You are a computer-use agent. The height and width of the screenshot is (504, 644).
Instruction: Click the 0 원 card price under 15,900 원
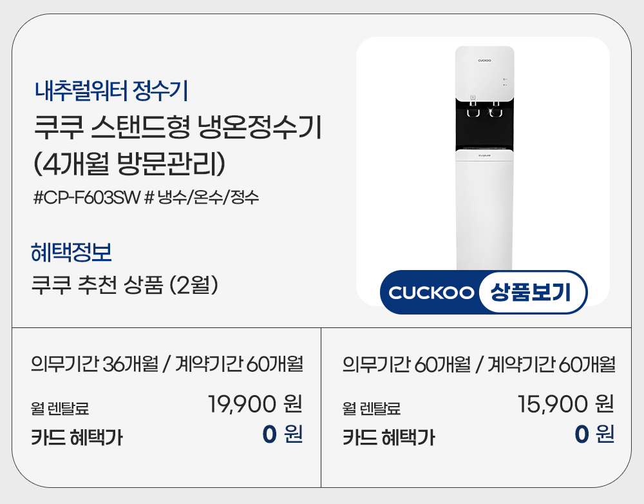(x=594, y=435)
